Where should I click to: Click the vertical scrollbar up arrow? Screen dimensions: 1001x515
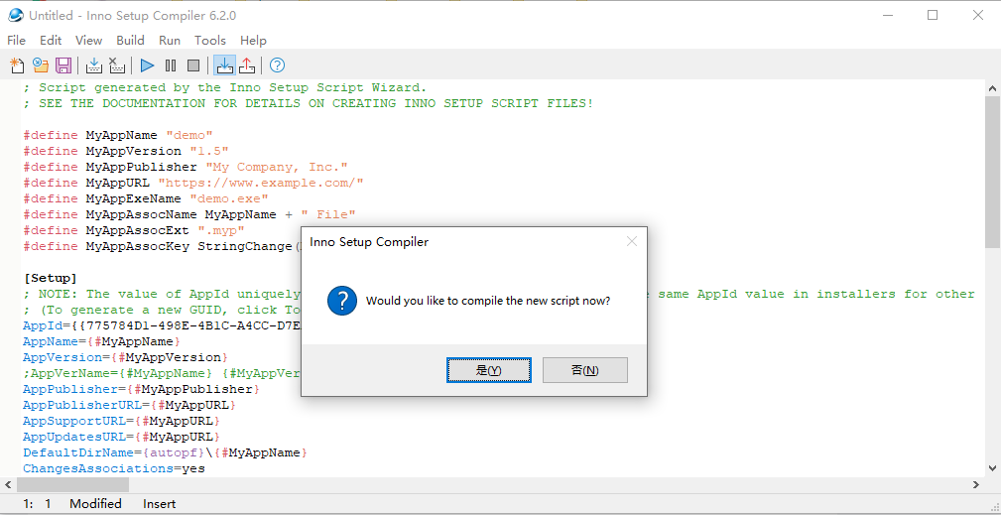point(992,88)
